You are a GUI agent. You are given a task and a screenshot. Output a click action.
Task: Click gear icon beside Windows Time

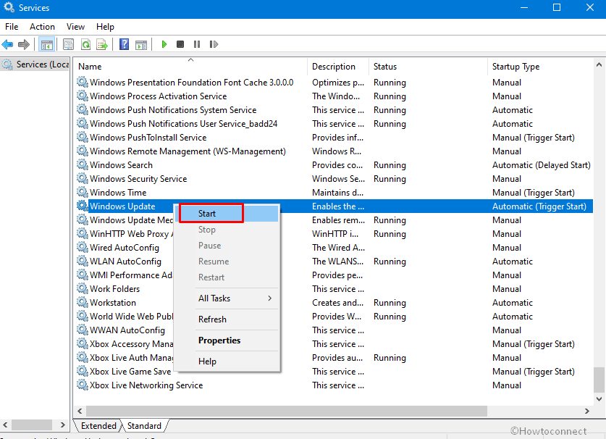coord(82,192)
